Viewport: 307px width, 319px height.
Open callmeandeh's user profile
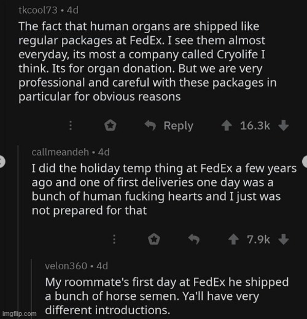coord(60,152)
